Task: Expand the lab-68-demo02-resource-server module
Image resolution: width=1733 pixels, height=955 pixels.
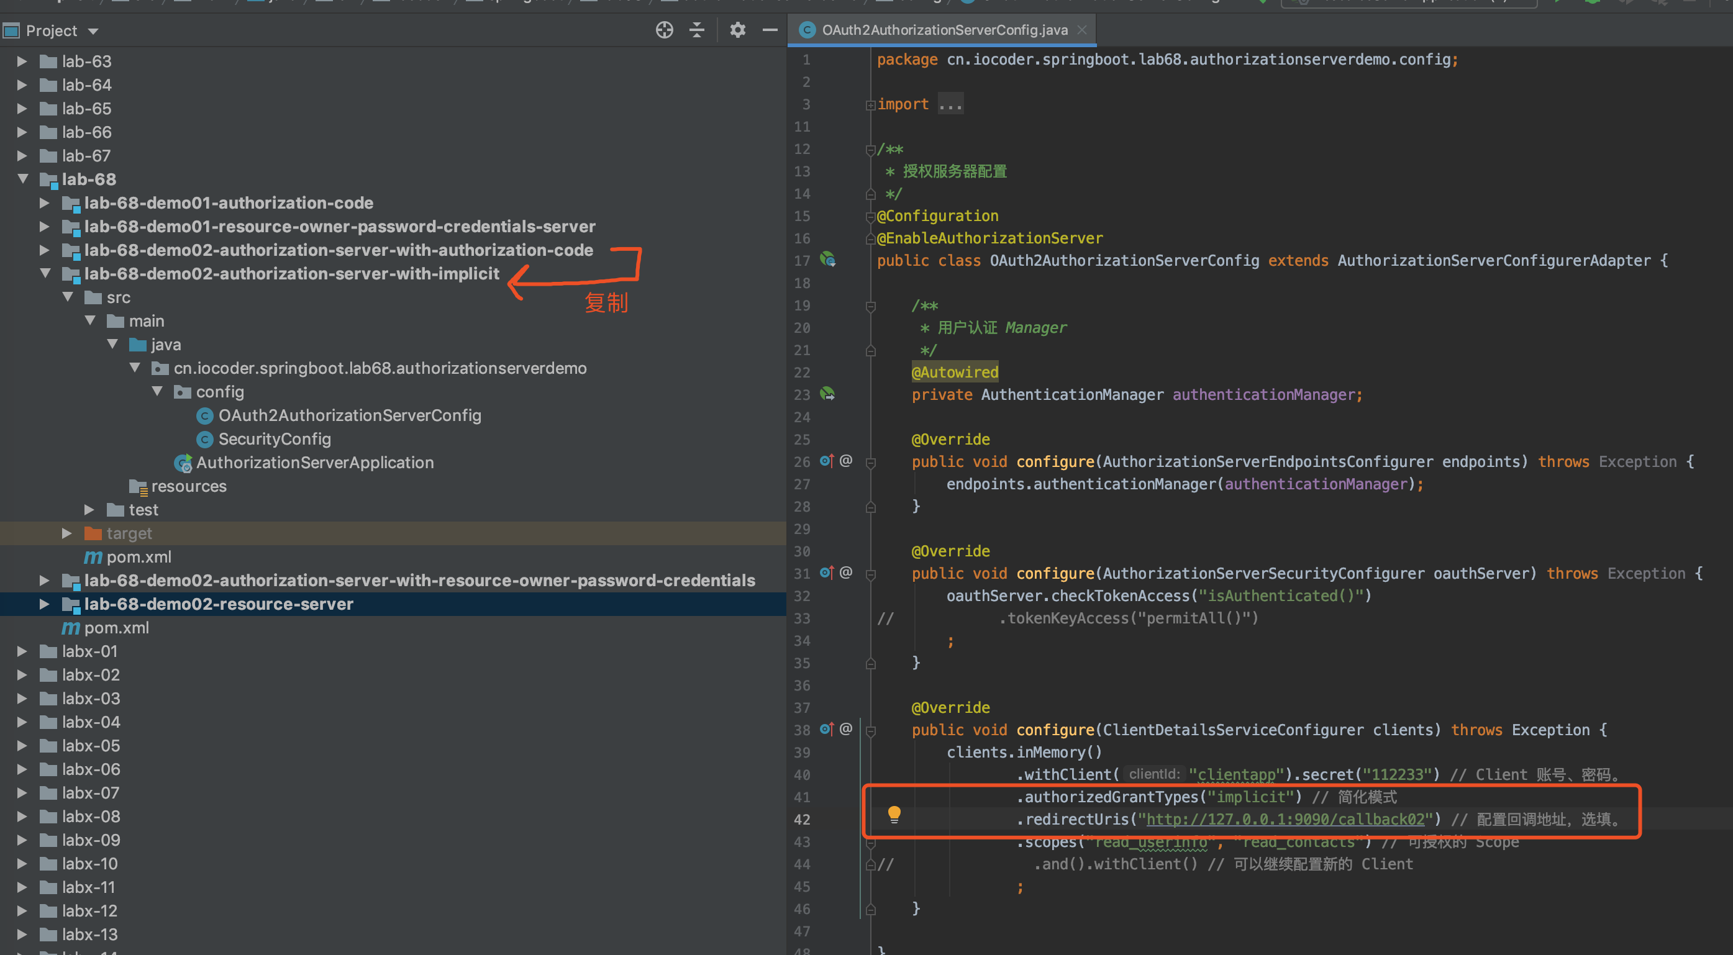Action: (x=44, y=604)
